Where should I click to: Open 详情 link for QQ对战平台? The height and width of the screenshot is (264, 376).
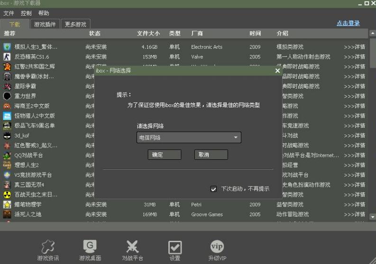354,155
